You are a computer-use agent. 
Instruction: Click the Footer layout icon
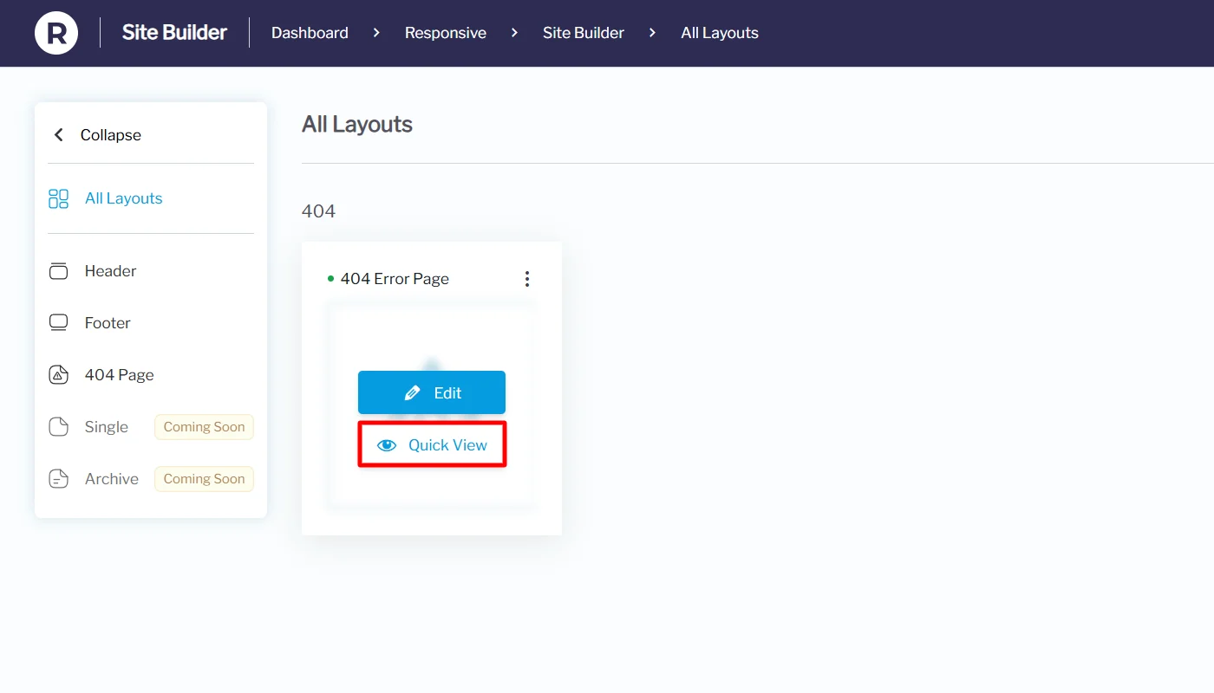[x=58, y=323]
